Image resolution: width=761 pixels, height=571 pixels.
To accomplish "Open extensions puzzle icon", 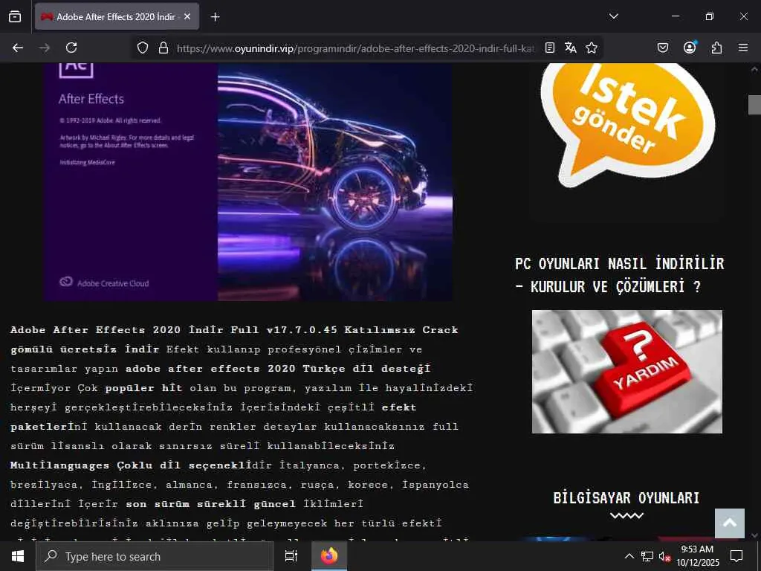I will [716, 48].
